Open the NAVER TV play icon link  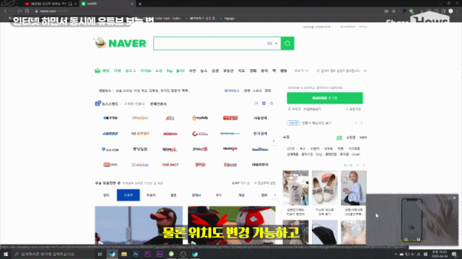tap(180, 71)
